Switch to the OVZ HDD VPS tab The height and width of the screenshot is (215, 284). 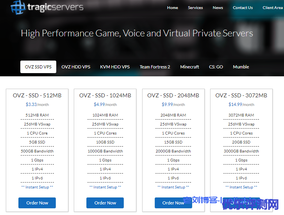(76, 67)
